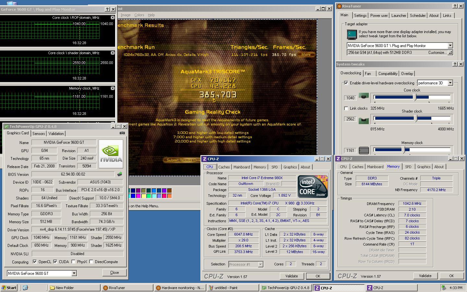Toggle the PhysX checkbox in GPU-Z
The height and width of the screenshot is (292, 467).
[x=73, y=262]
